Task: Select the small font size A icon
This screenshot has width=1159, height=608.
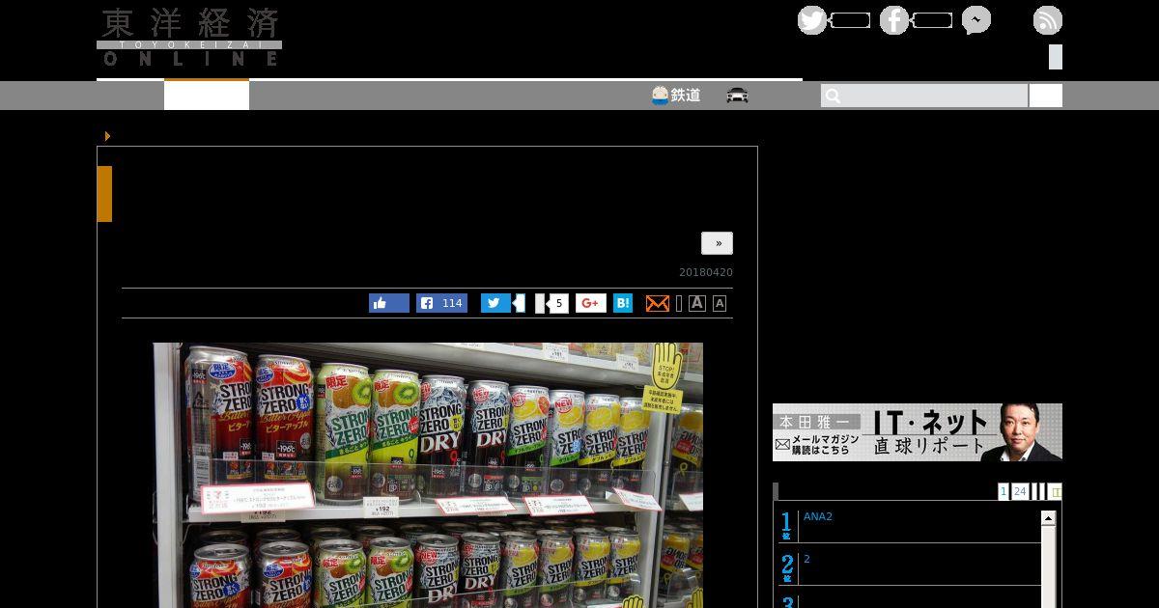Action: click(x=720, y=303)
